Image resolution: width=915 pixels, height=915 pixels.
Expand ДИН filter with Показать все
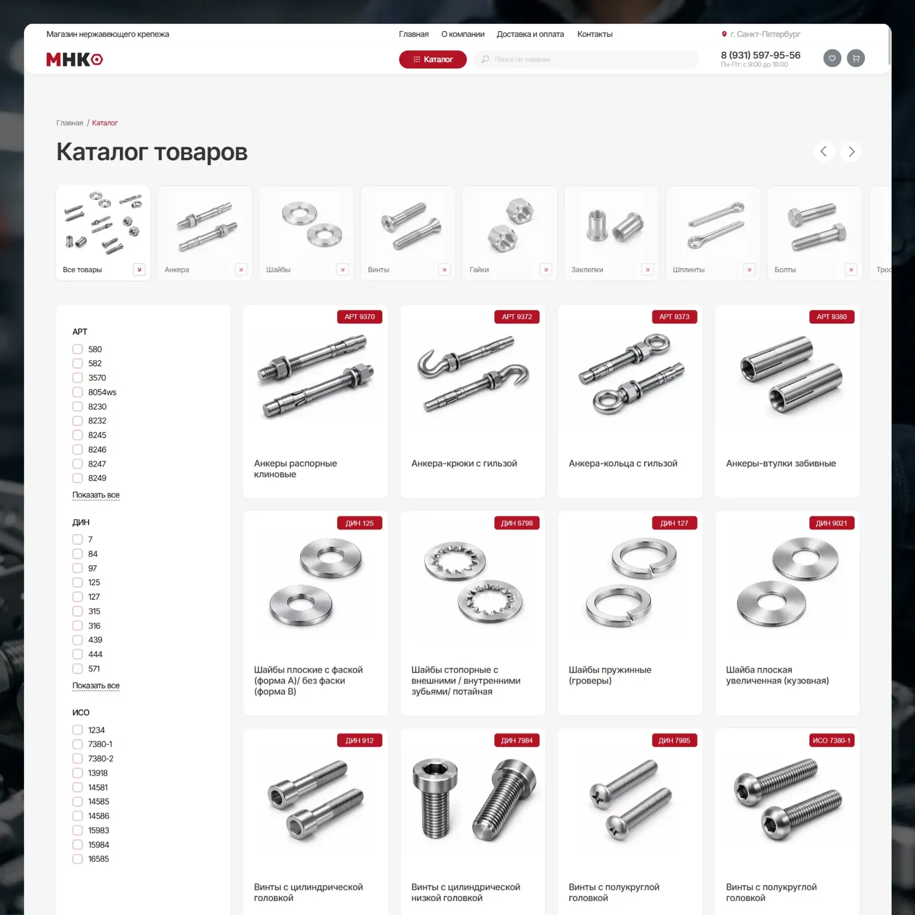(96, 685)
